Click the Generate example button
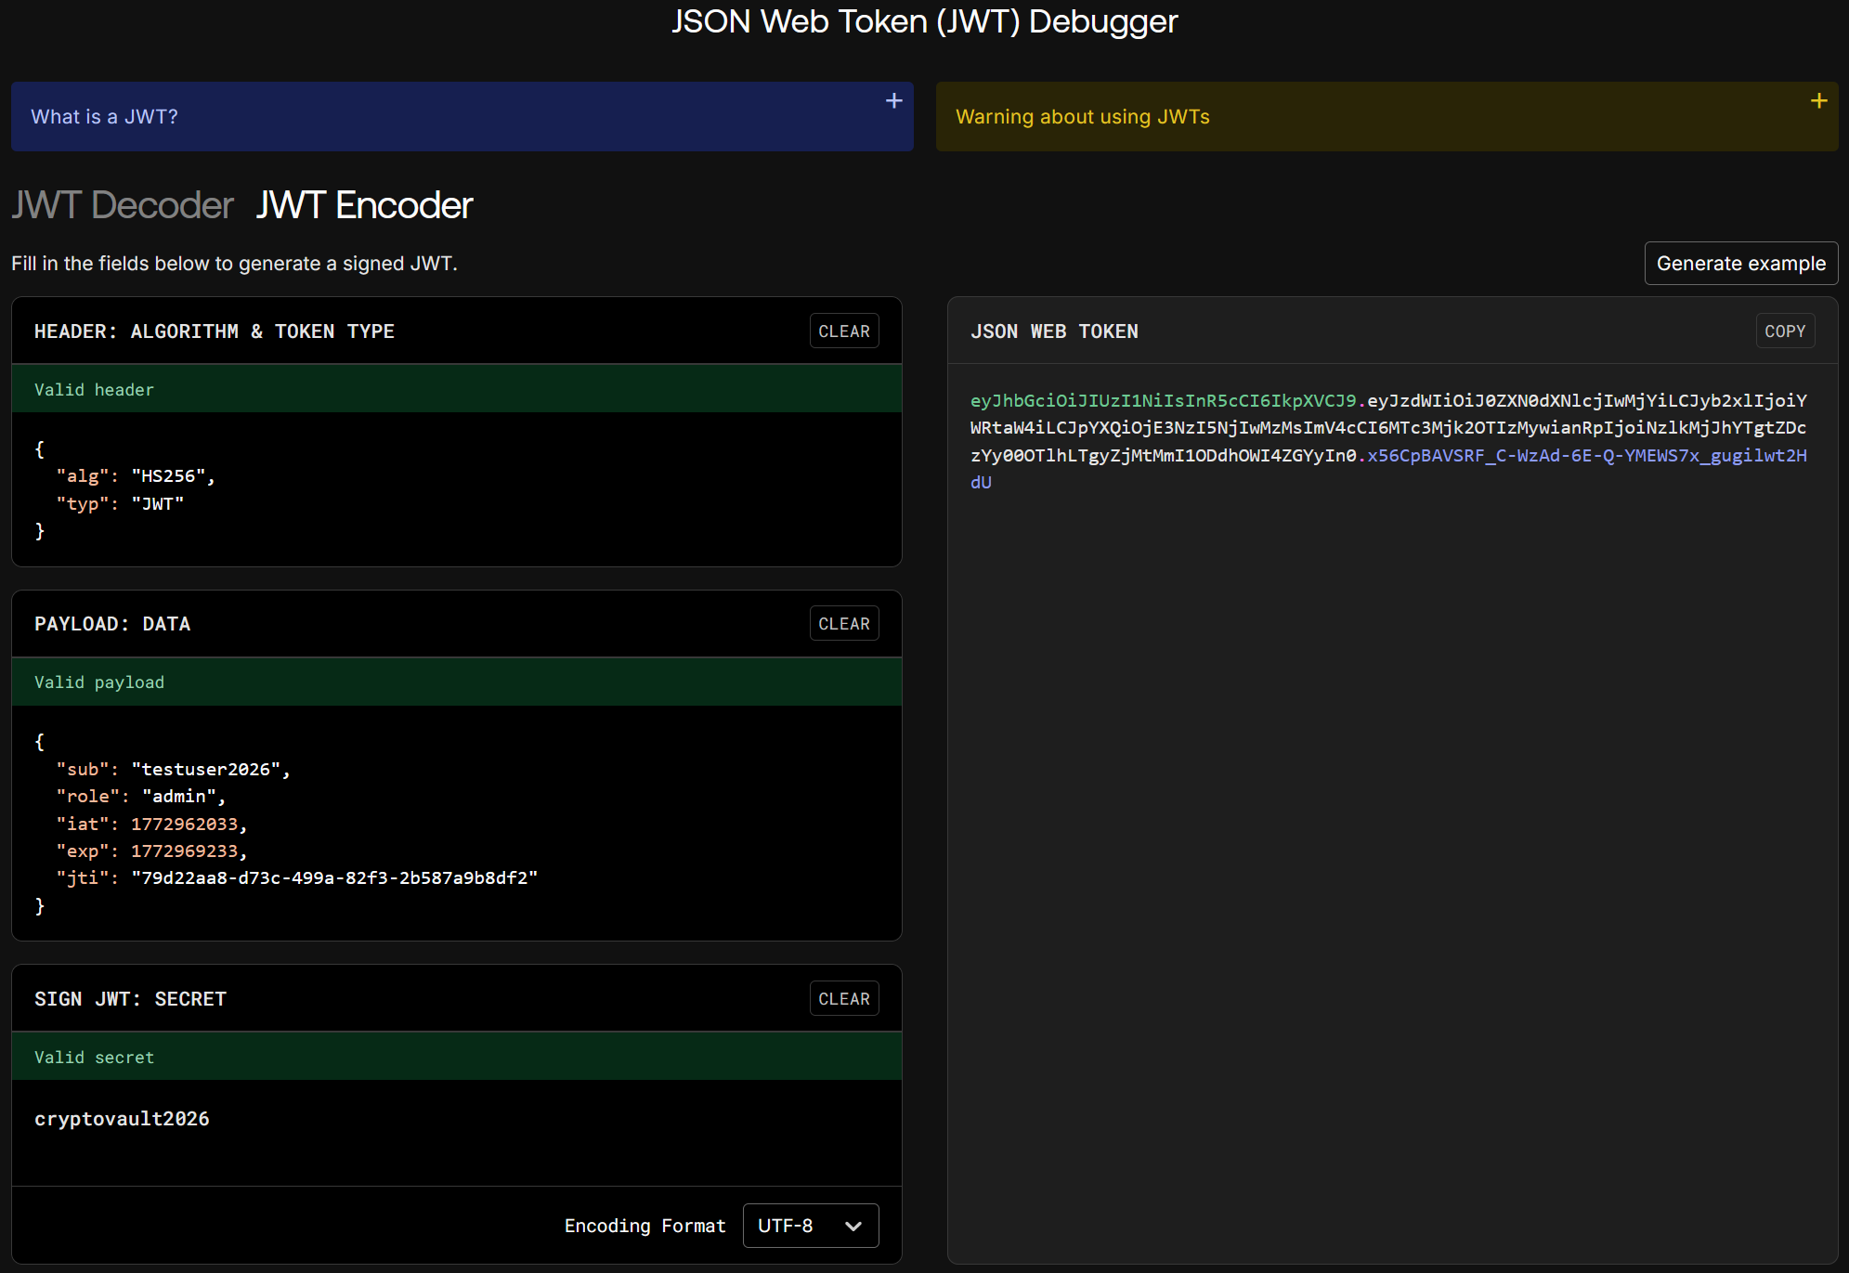This screenshot has height=1273, width=1849. [1740, 264]
